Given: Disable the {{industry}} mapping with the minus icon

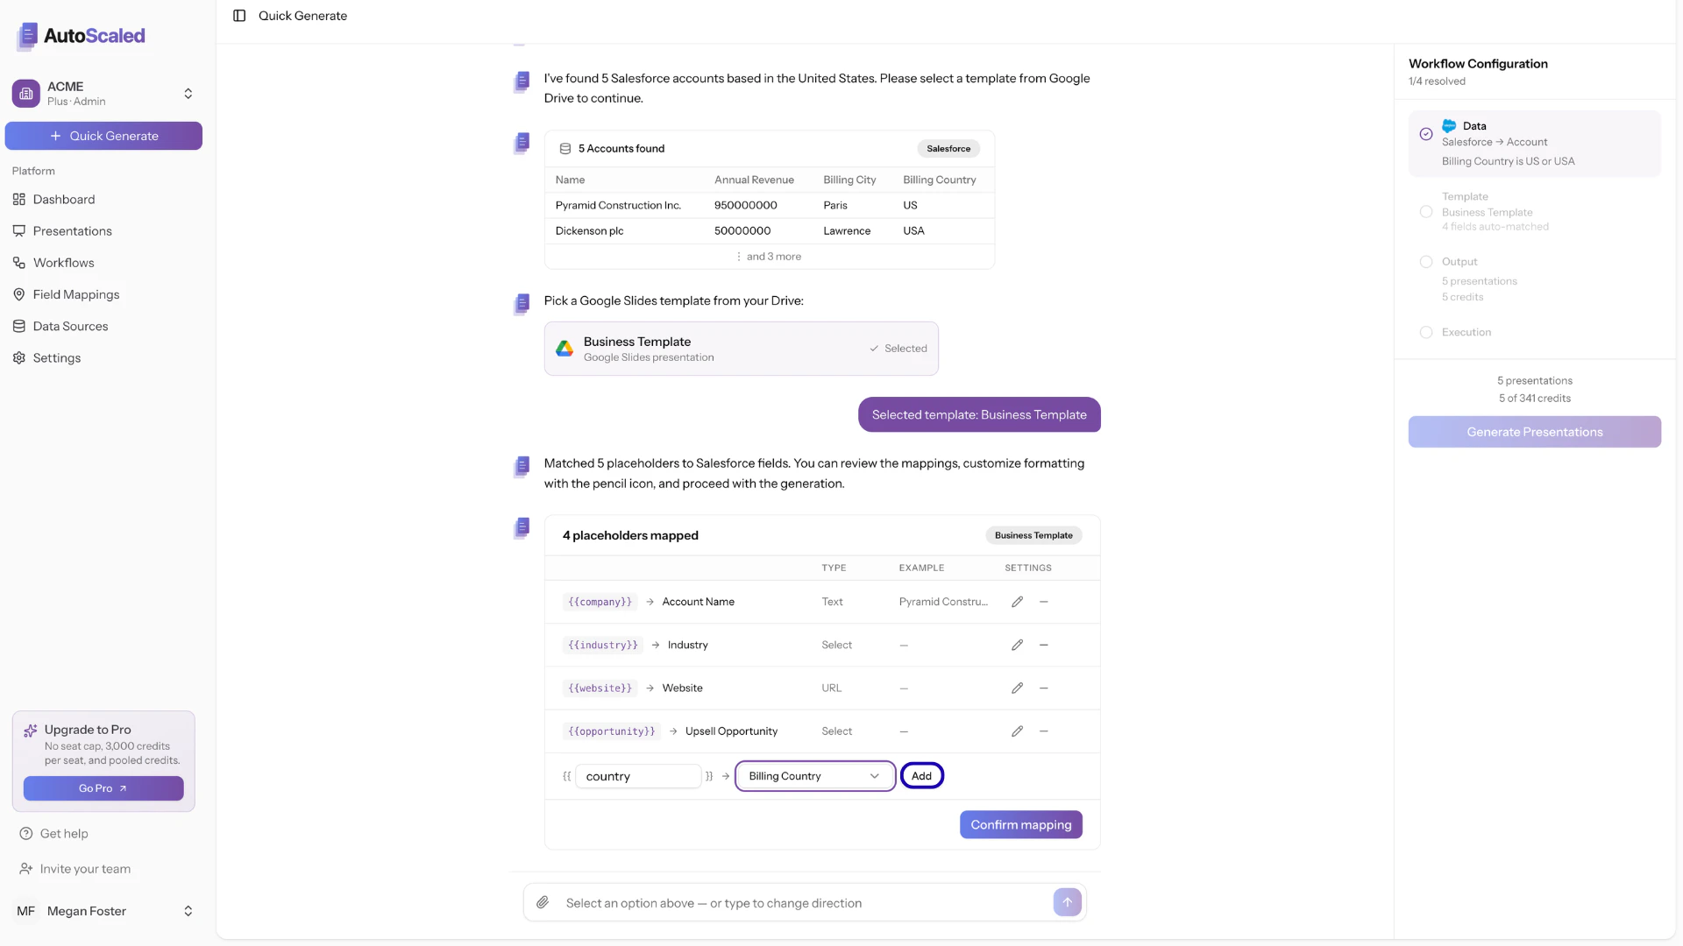Looking at the screenshot, I should point(1043,645).
